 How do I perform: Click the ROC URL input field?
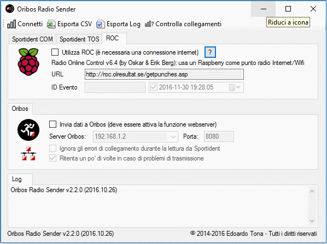point(164,74)
